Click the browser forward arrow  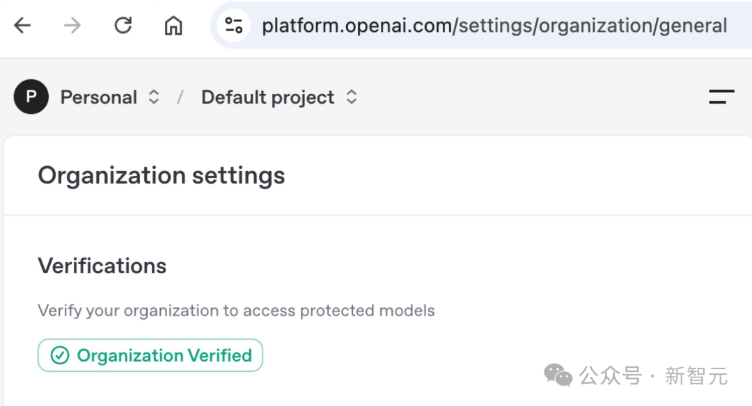[x=72, y=26]
